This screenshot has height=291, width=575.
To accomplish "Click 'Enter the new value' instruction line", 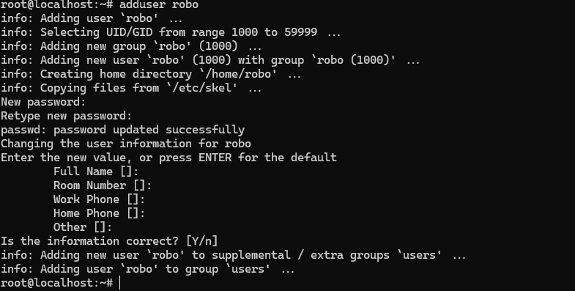I will (168, 158).
